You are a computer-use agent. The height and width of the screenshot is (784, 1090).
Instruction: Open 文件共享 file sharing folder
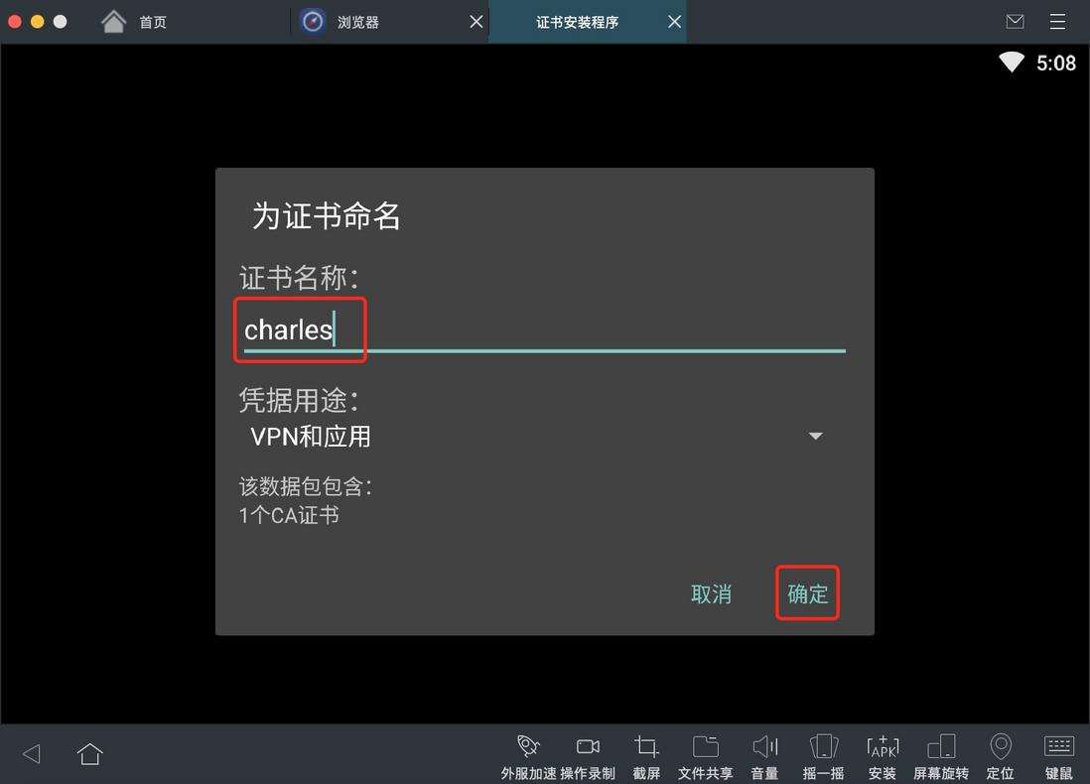(x=706, y=757)
